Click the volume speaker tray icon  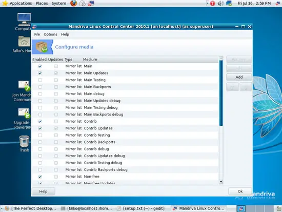220,3
